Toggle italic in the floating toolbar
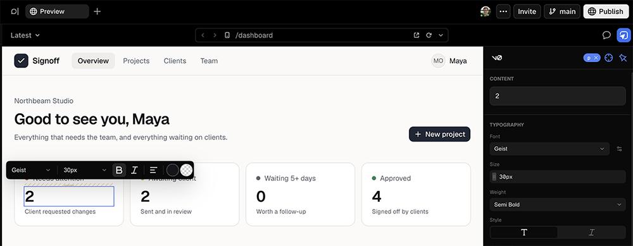Screen dimensions: 633x246 (134, 170)
